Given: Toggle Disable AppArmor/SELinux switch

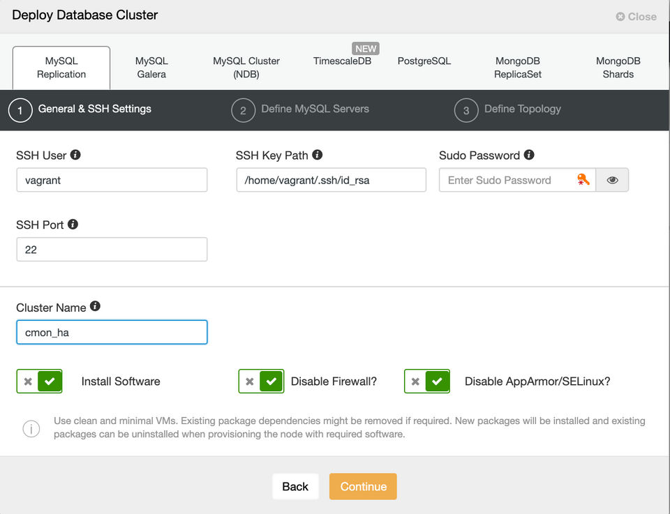Looking at the screenshot, I should point(426,381).
